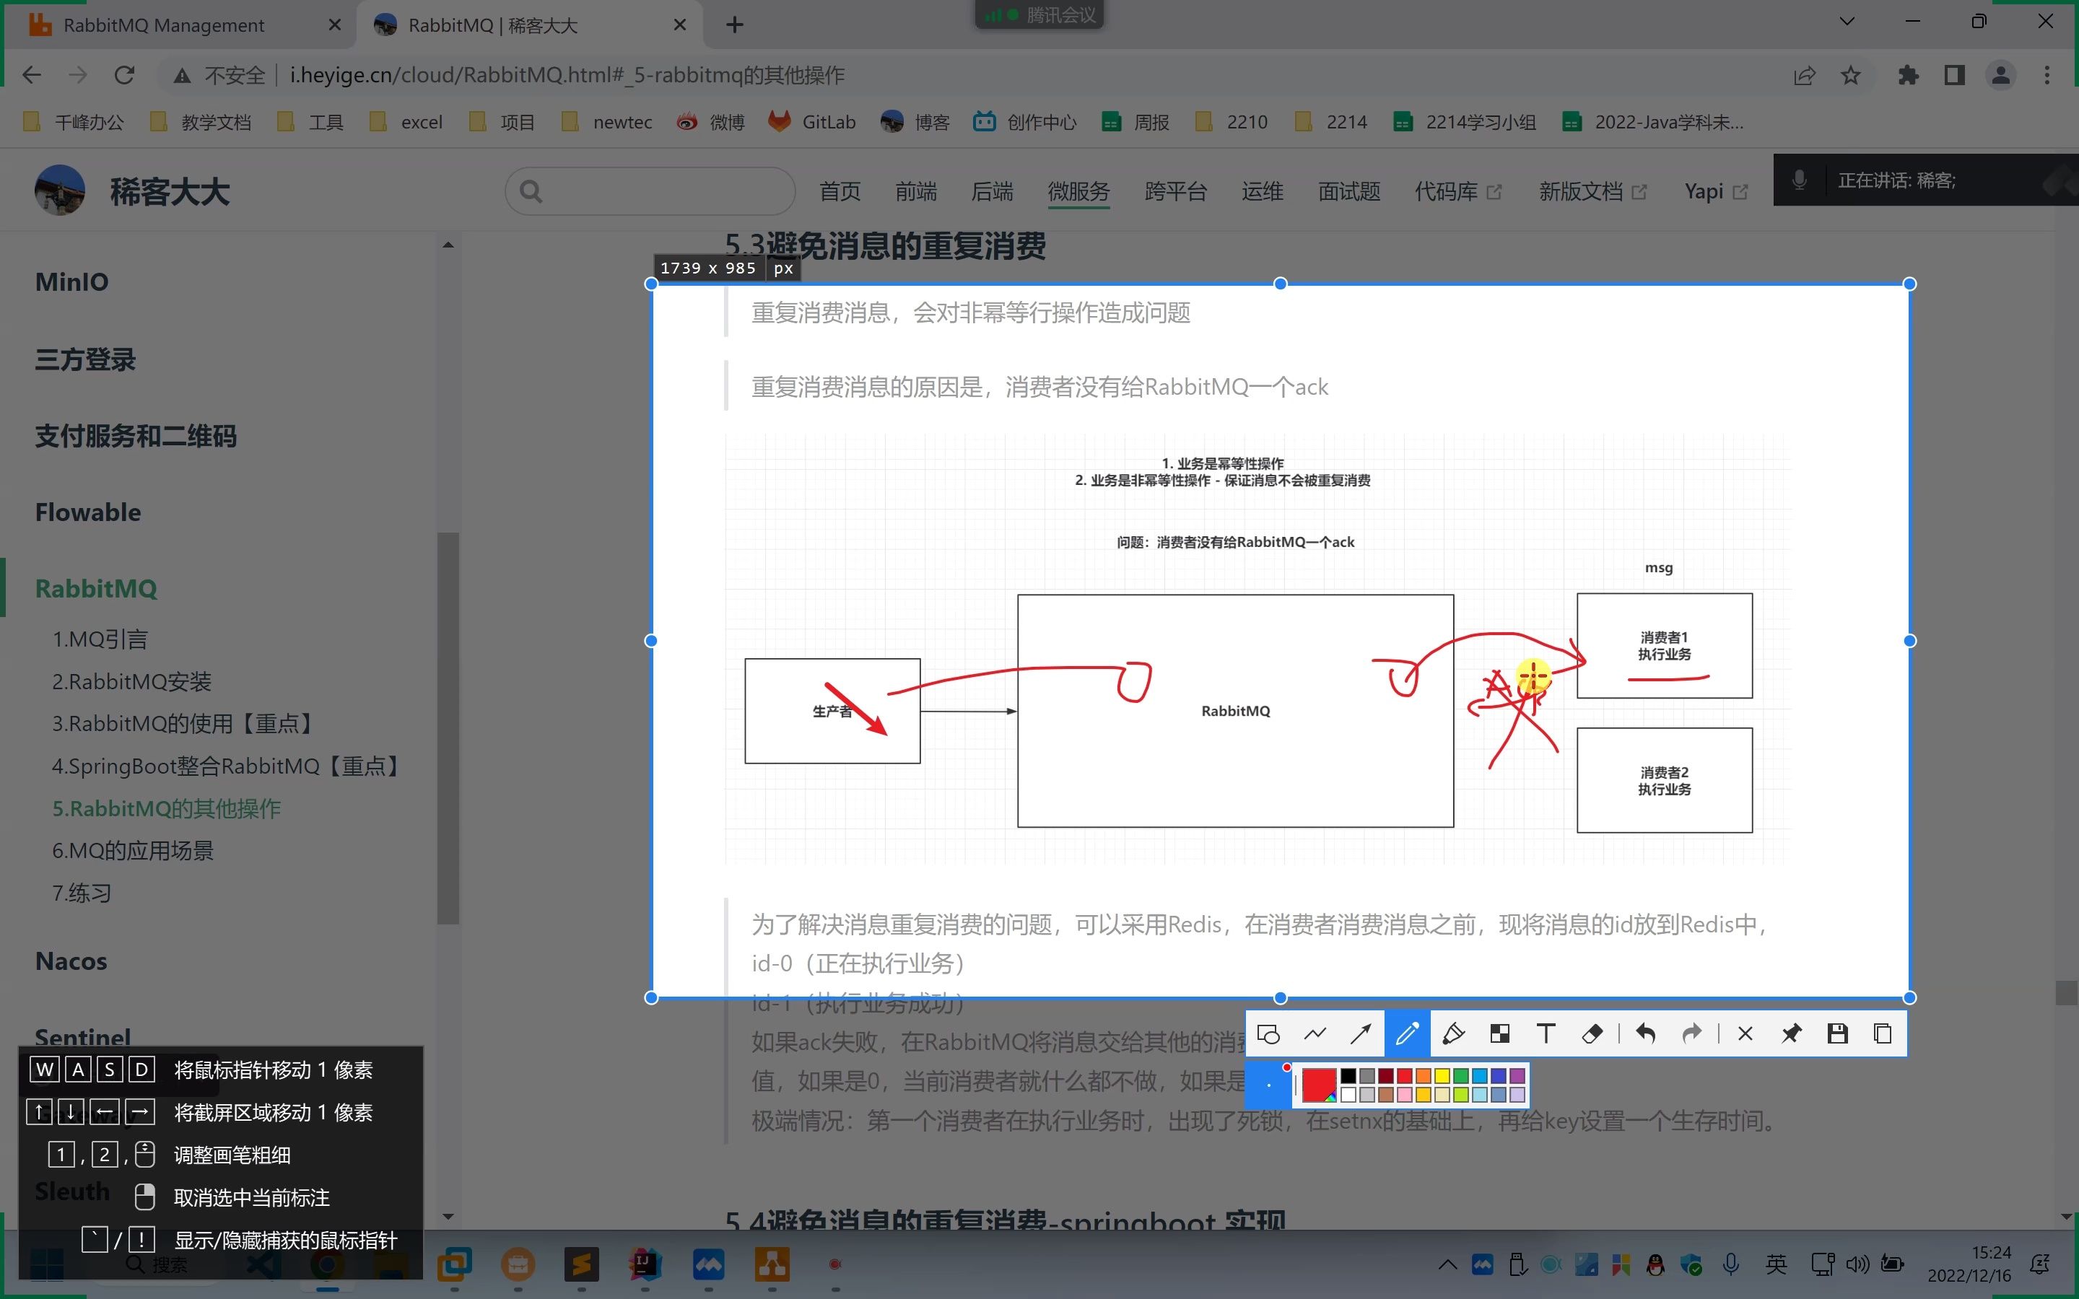Cancel the screenshot with X icon
Viewport: 2079px width, 1299px height.
[x=1745, y=1033]
